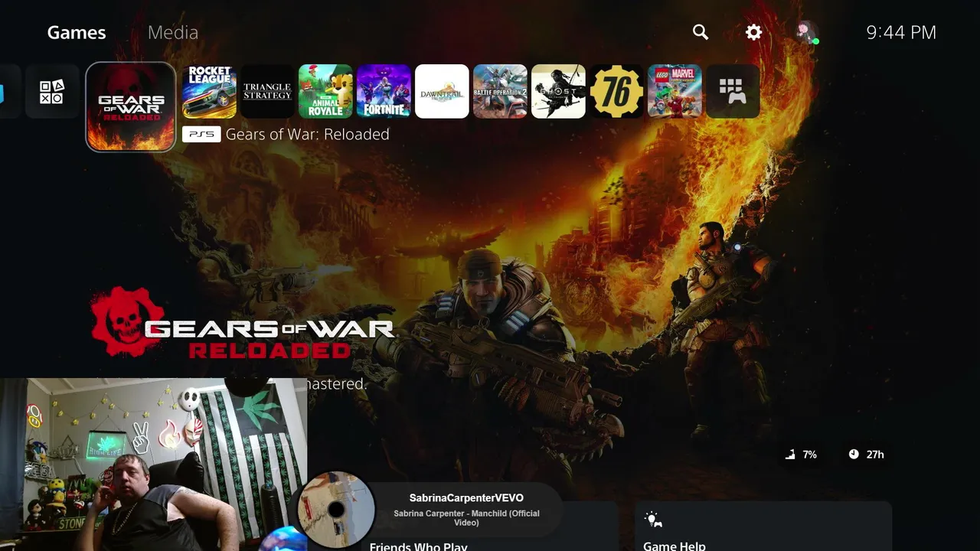Click the PS5 platform badge
The image size is (980, 551).
click(x=201, y=134)
